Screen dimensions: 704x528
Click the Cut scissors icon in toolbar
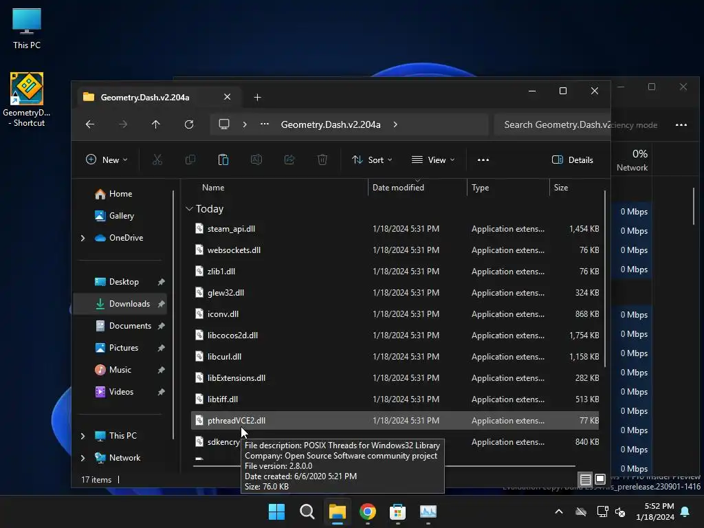(157, 159)
